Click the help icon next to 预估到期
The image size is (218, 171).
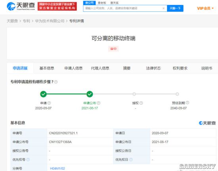[x=187, y=103]
